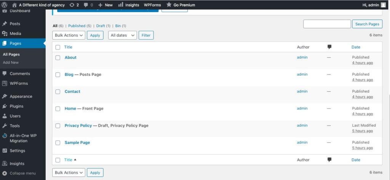The image size is (390, 180).
Task: Open the Privacy Policy page link
Action: coord(78,126)
